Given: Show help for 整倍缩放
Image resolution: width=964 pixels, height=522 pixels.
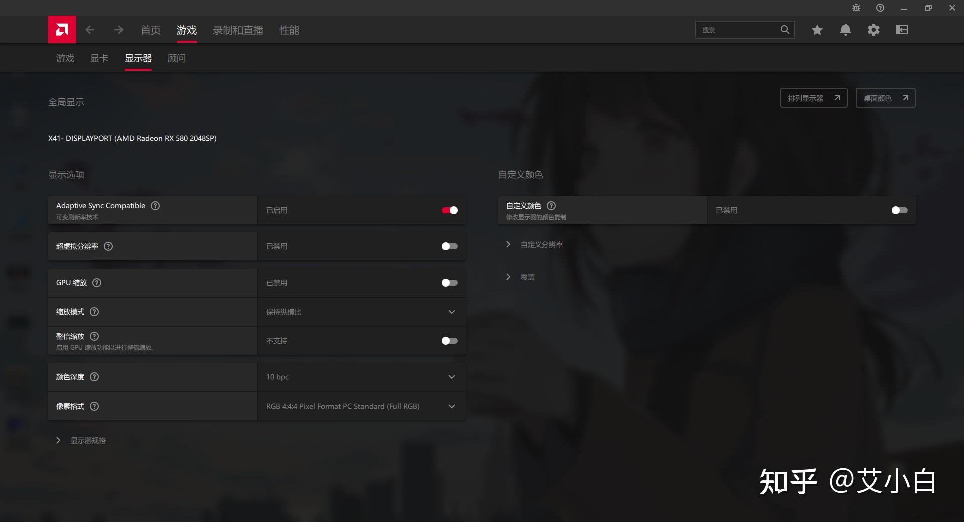Looking at the screenshot, I should 94,336.
